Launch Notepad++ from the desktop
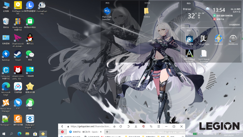The image size is (243, 137). click(6, 120)
